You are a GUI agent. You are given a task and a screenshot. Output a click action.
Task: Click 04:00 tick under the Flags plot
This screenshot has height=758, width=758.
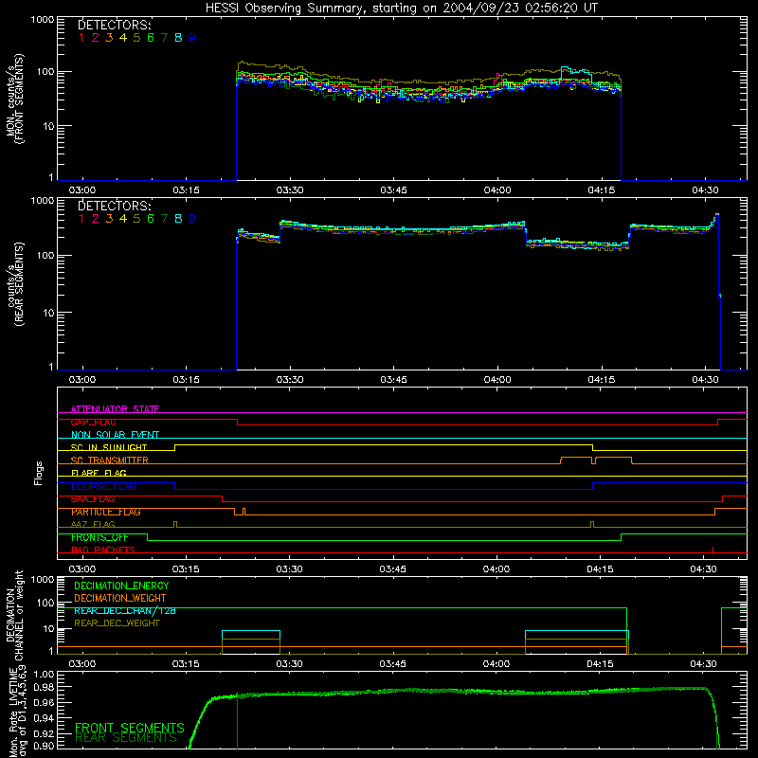point(496,569)
